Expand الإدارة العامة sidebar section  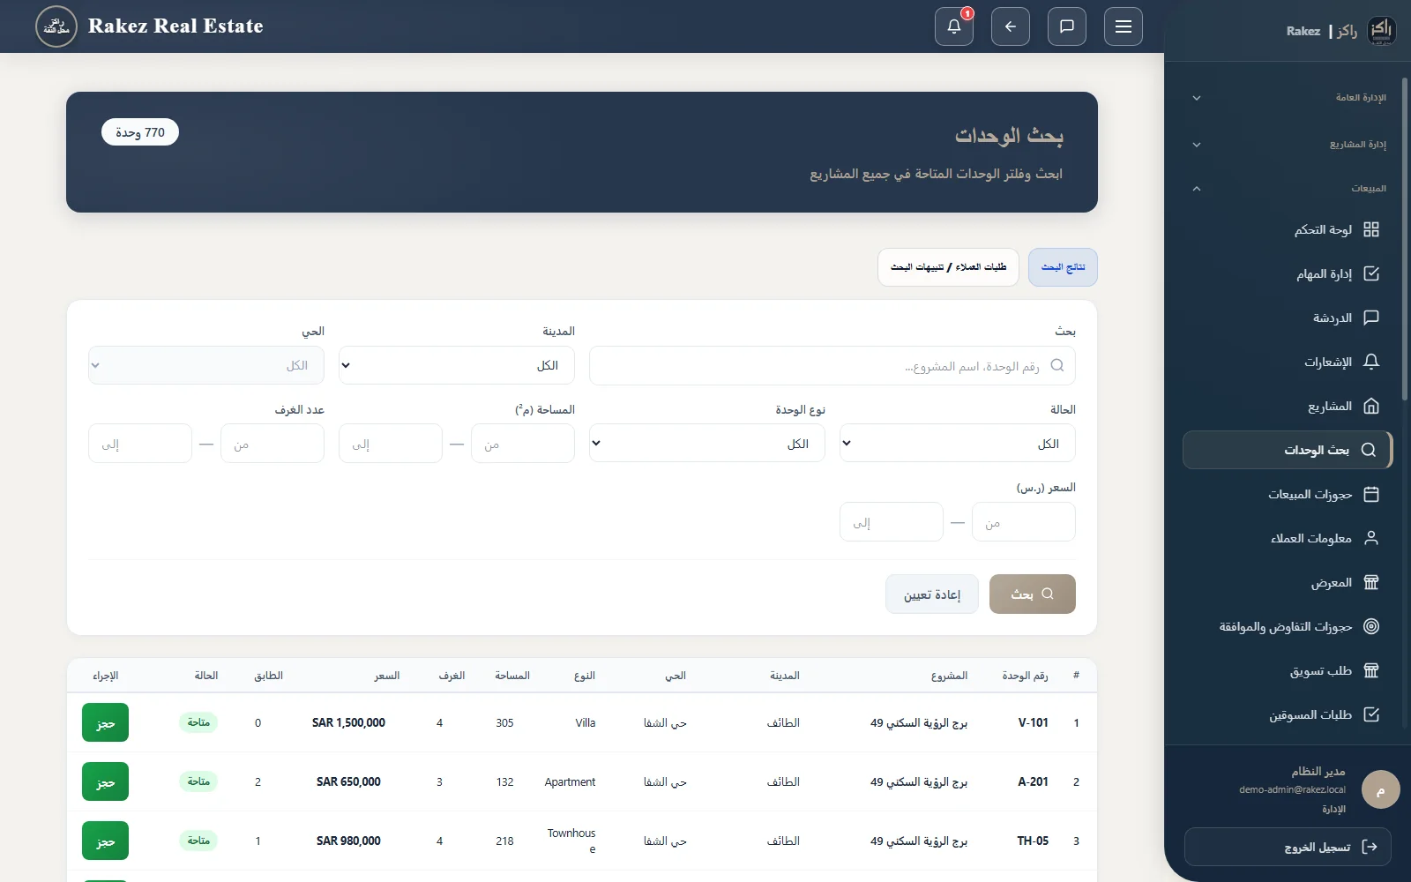[x=1288, y=98]
